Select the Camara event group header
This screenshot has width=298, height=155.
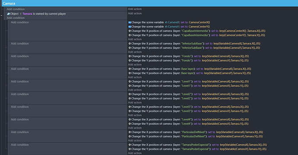coord(149,3)
